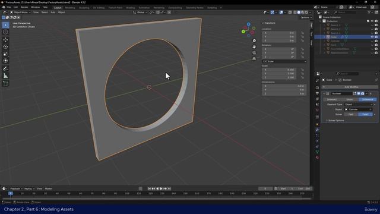Toggle Cube visibility eye in outliner
The image size is (380, 214).
pos(372,37)
